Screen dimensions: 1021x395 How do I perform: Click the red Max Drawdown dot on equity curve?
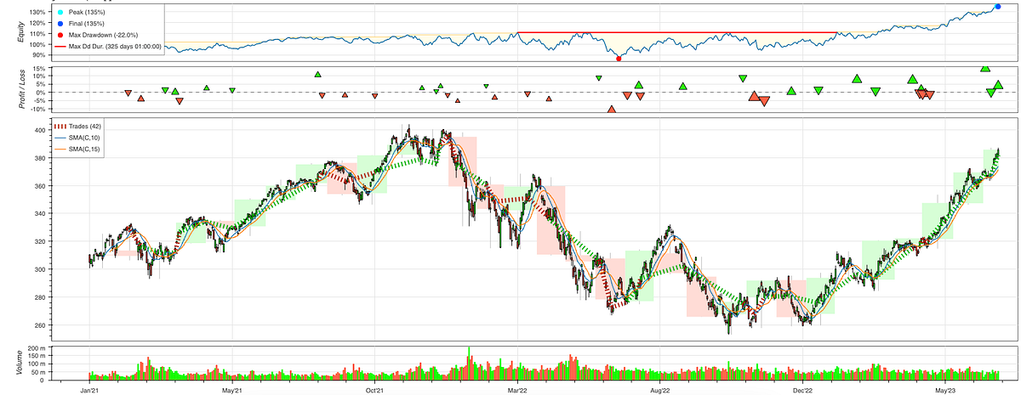click(x=619, y=59)
